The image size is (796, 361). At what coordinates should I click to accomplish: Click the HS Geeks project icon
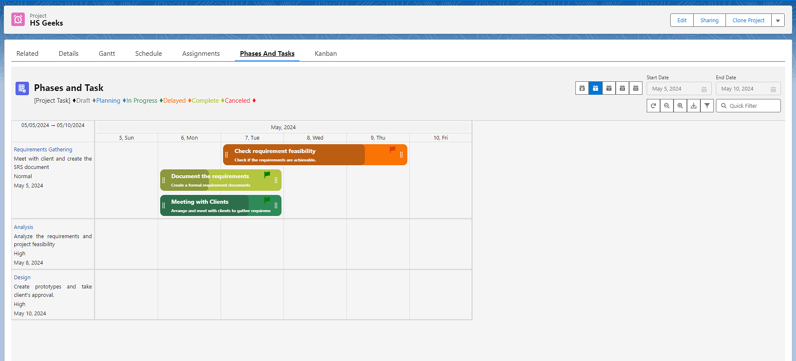tap(18, 19)
